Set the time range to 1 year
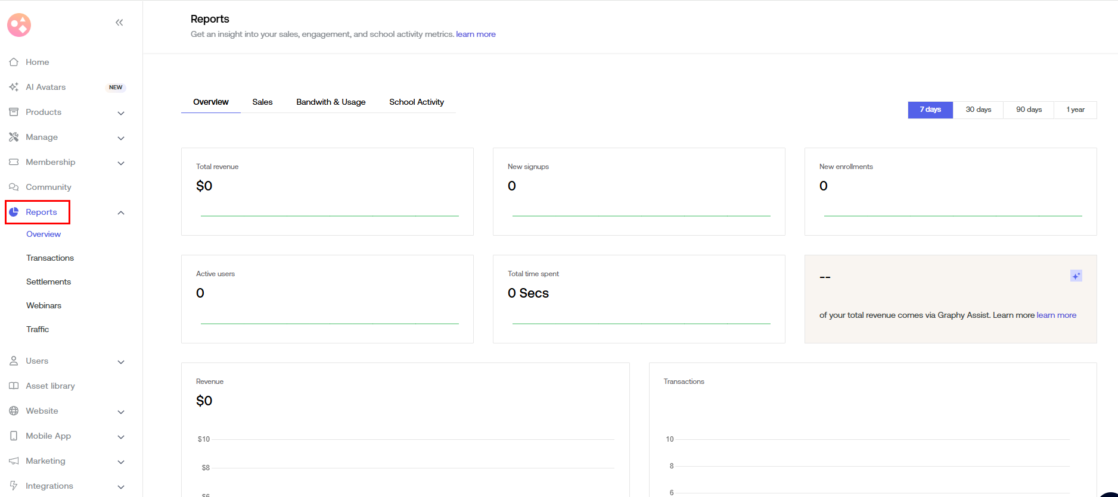The image size is (1118, 497). point(1075,110)
